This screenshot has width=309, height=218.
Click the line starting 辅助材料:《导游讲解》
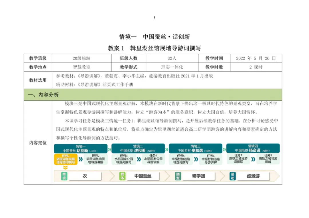coord(95,85)
